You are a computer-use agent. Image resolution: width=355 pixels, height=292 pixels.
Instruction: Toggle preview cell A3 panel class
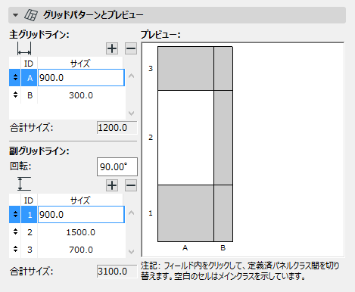click(x=185, y=68)
